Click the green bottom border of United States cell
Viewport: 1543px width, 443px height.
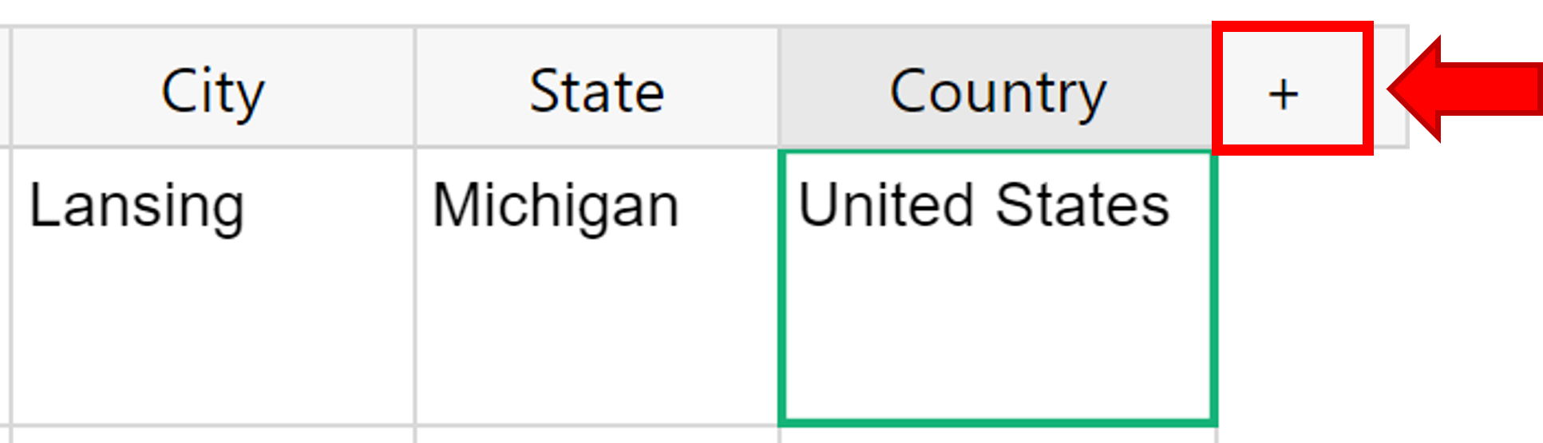[x=998, y=421]
